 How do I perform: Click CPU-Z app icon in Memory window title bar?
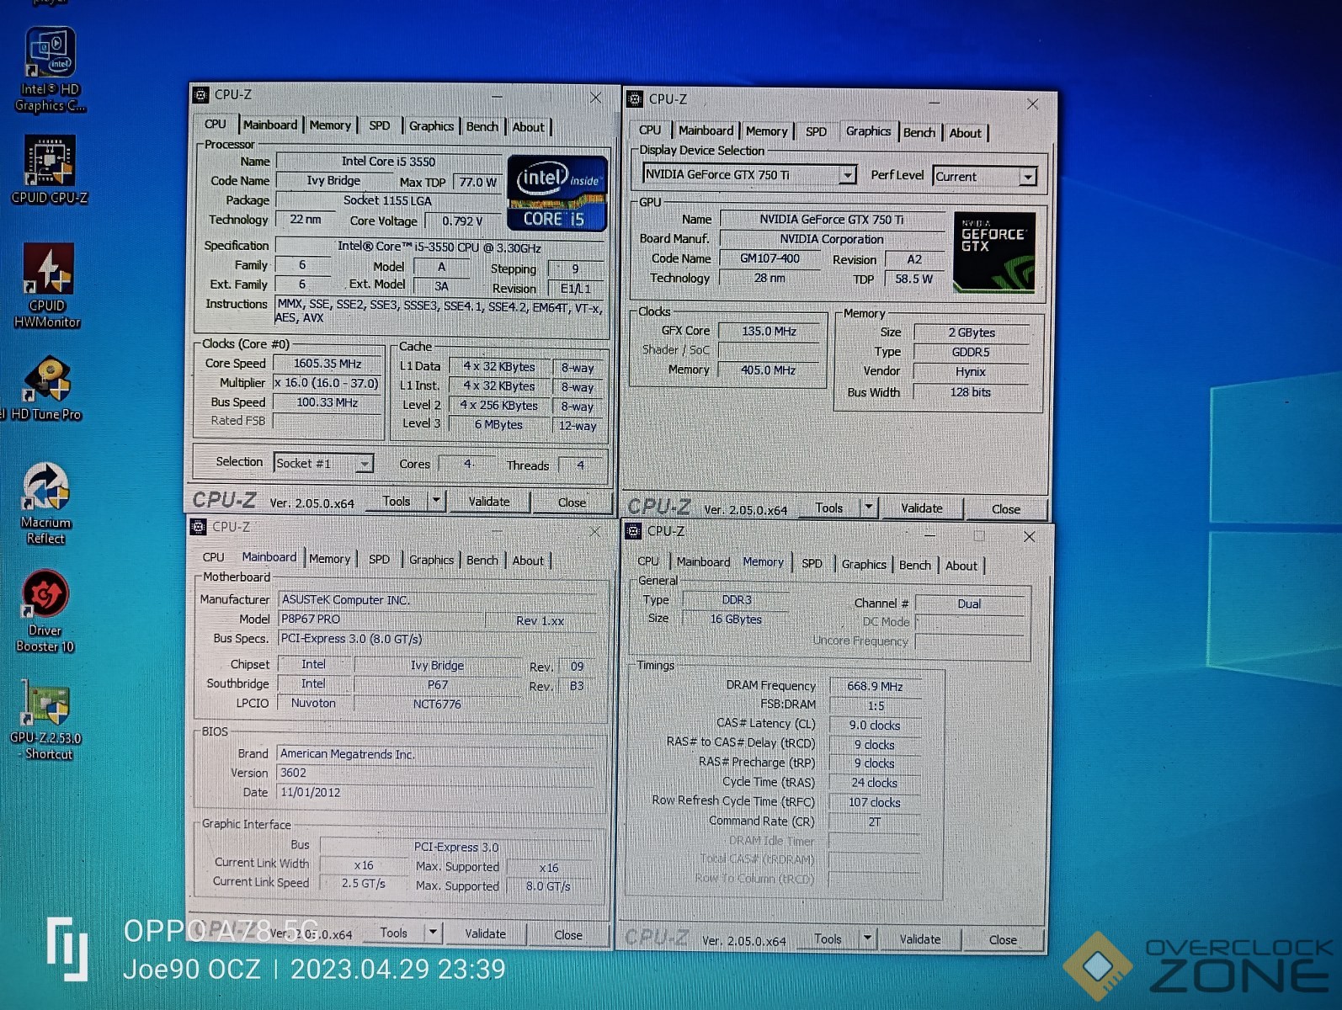(x=634, y=531)
